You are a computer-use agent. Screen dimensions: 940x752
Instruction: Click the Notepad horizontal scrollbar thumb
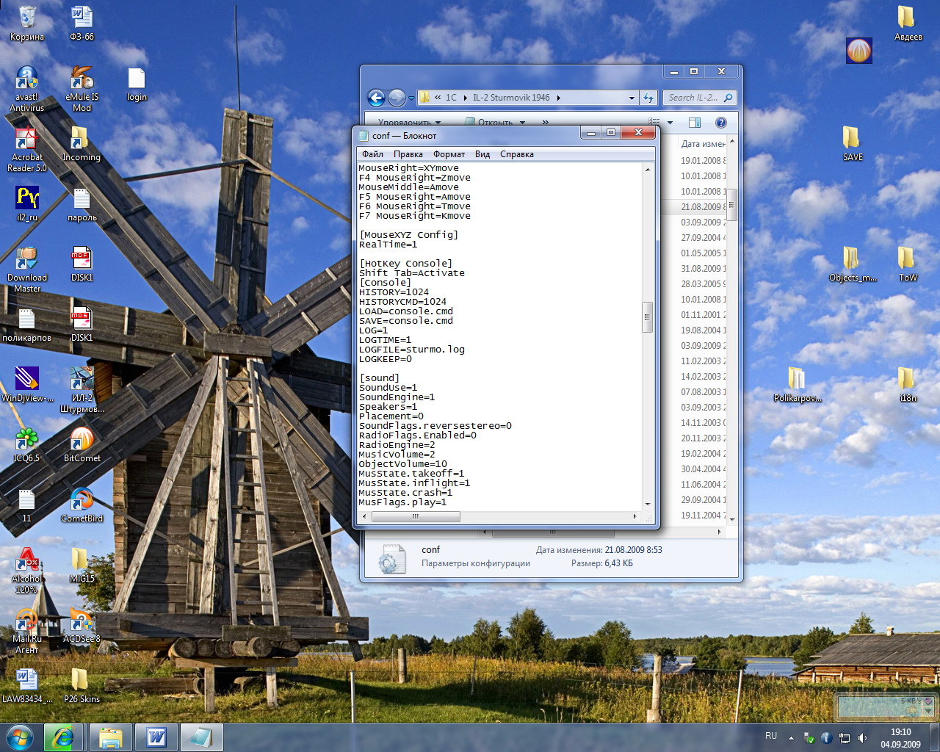click(x=416, y=516)
